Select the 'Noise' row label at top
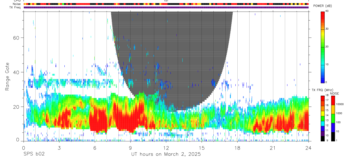Image resolution: width=347 pixels, height=160 pixels. coord(17,4)
